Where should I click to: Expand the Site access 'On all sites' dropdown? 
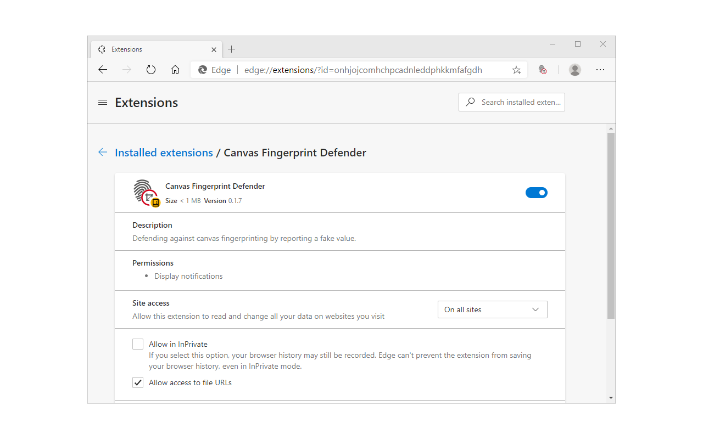coord(492,309)
